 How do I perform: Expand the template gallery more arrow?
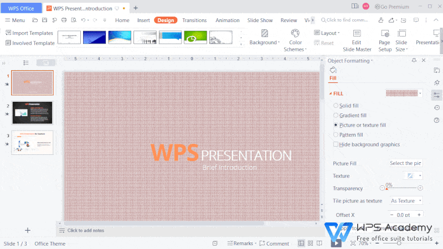point(241,44)
